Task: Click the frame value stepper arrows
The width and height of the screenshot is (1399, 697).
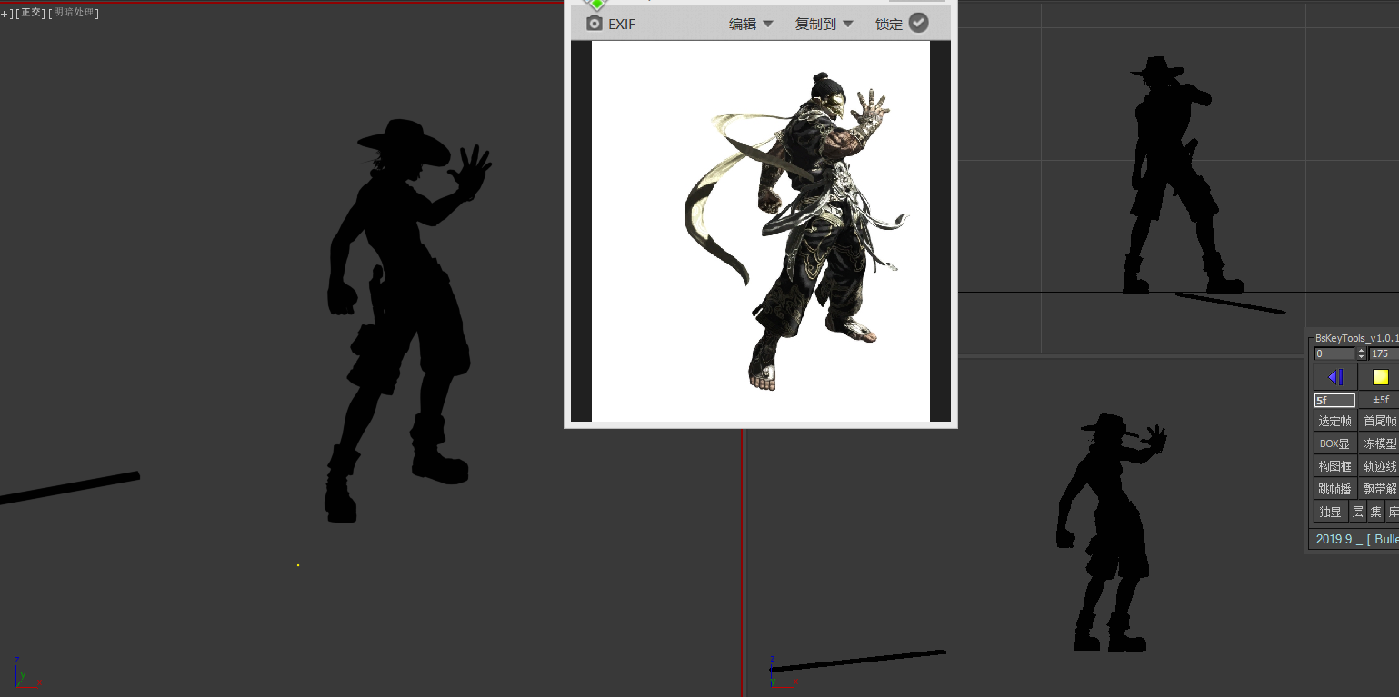Action: pos(1361,353)
